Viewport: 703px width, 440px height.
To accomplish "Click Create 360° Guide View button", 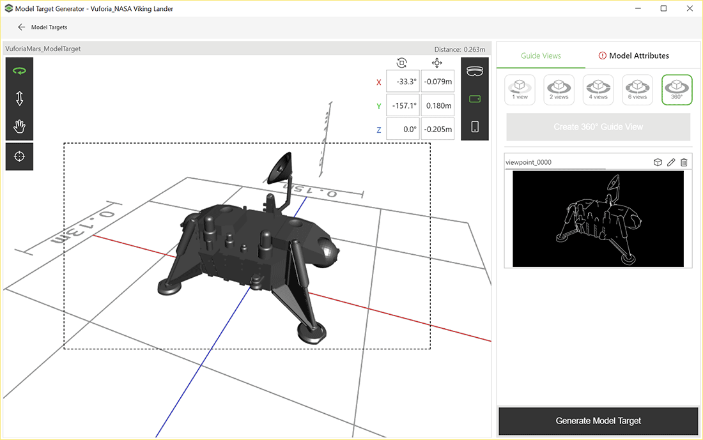I will click(598, 127).
